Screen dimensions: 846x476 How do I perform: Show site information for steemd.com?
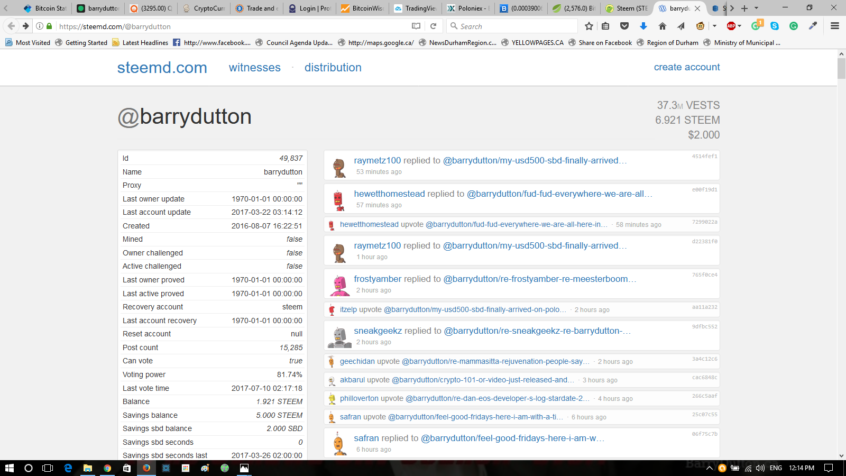[40, 26]
